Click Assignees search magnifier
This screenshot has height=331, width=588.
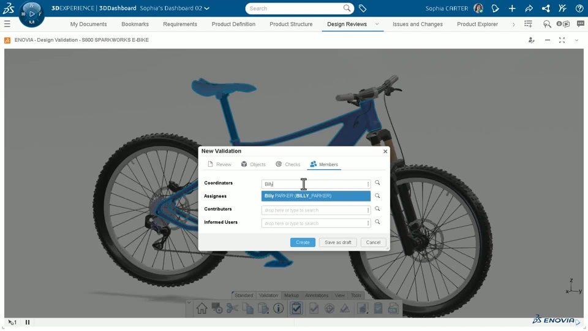click(377, 196)
